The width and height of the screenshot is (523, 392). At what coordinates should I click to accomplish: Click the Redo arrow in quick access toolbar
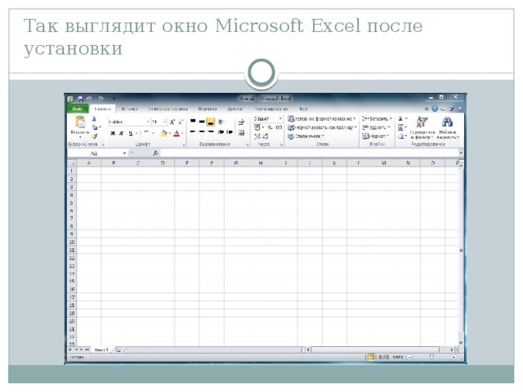[x=101, y=99]
